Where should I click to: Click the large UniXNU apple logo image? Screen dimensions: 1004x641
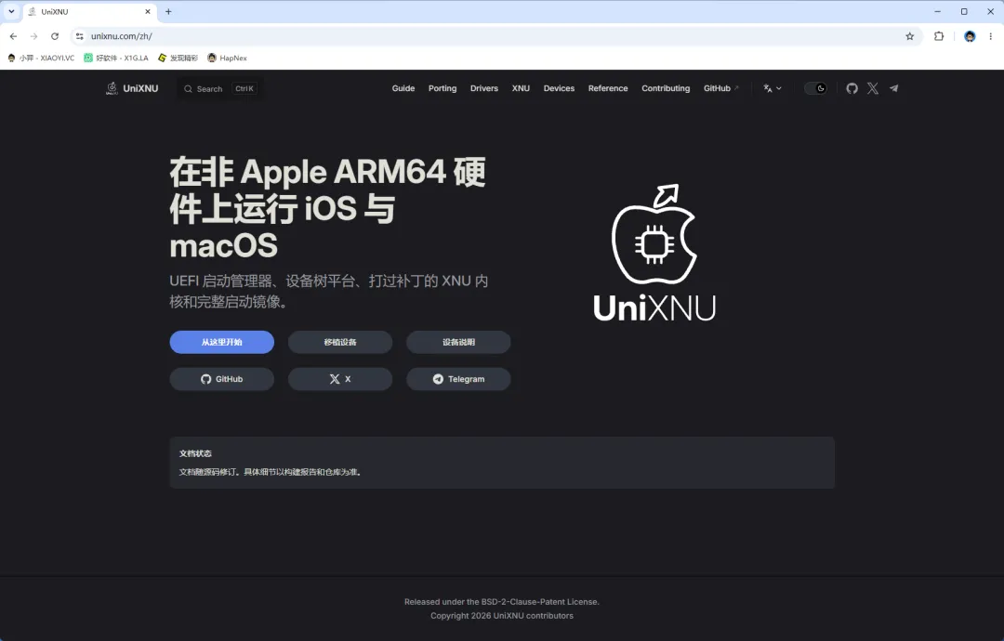654,253
